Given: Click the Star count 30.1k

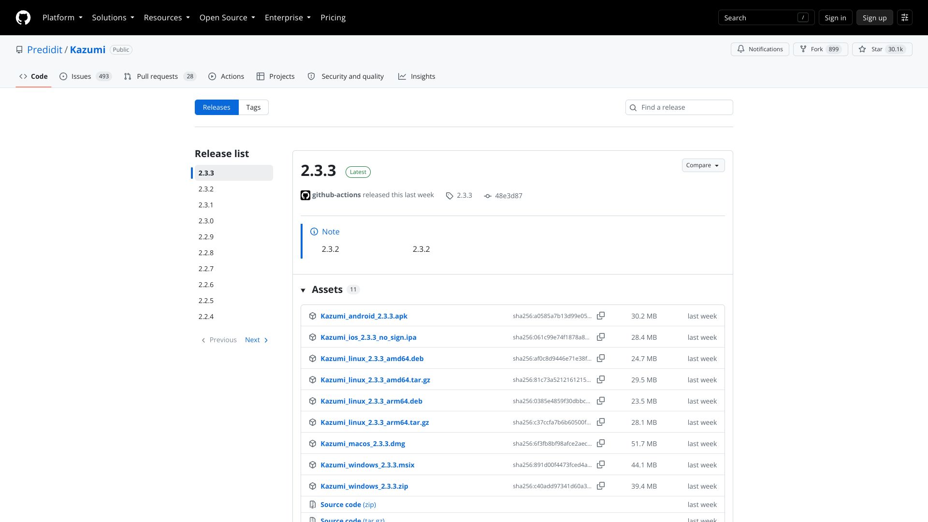Looking at the screenshot, I should pos(896,49).
